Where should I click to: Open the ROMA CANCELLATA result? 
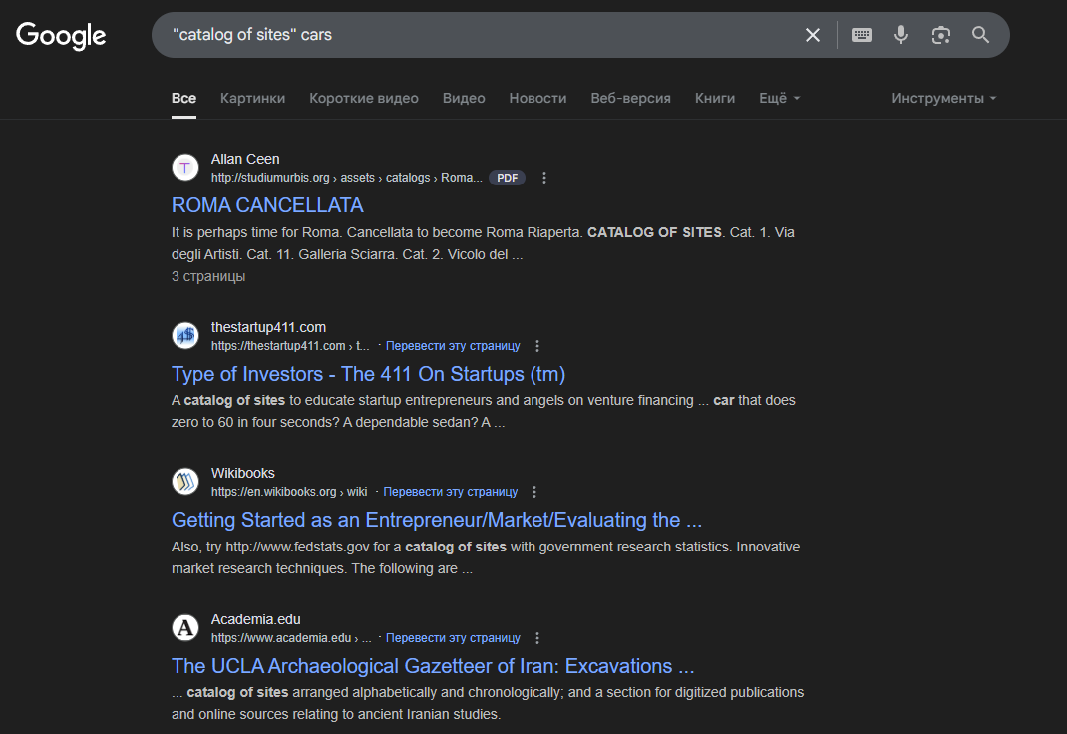[267, 205]
